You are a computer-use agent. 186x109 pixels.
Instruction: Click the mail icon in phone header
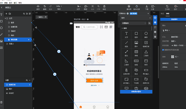click(x=106, y=27)
